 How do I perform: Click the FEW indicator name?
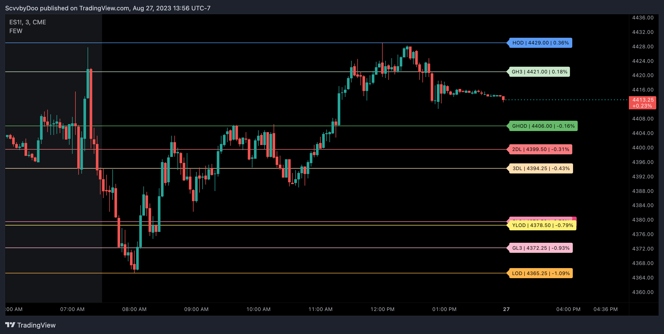(16, 31)
